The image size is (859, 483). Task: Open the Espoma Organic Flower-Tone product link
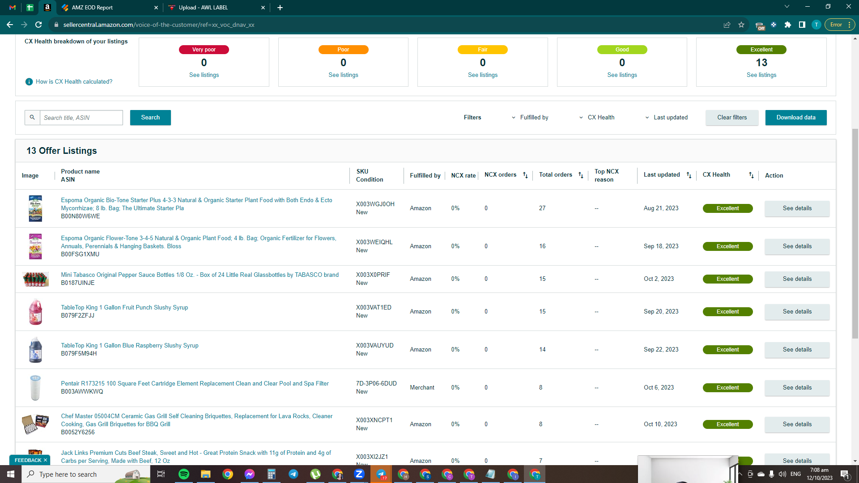199,242
